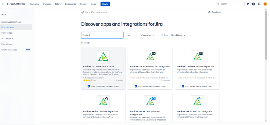Click the shield icon on ServiceNow card
Screen dimensions: 270x125
(136, 86)
